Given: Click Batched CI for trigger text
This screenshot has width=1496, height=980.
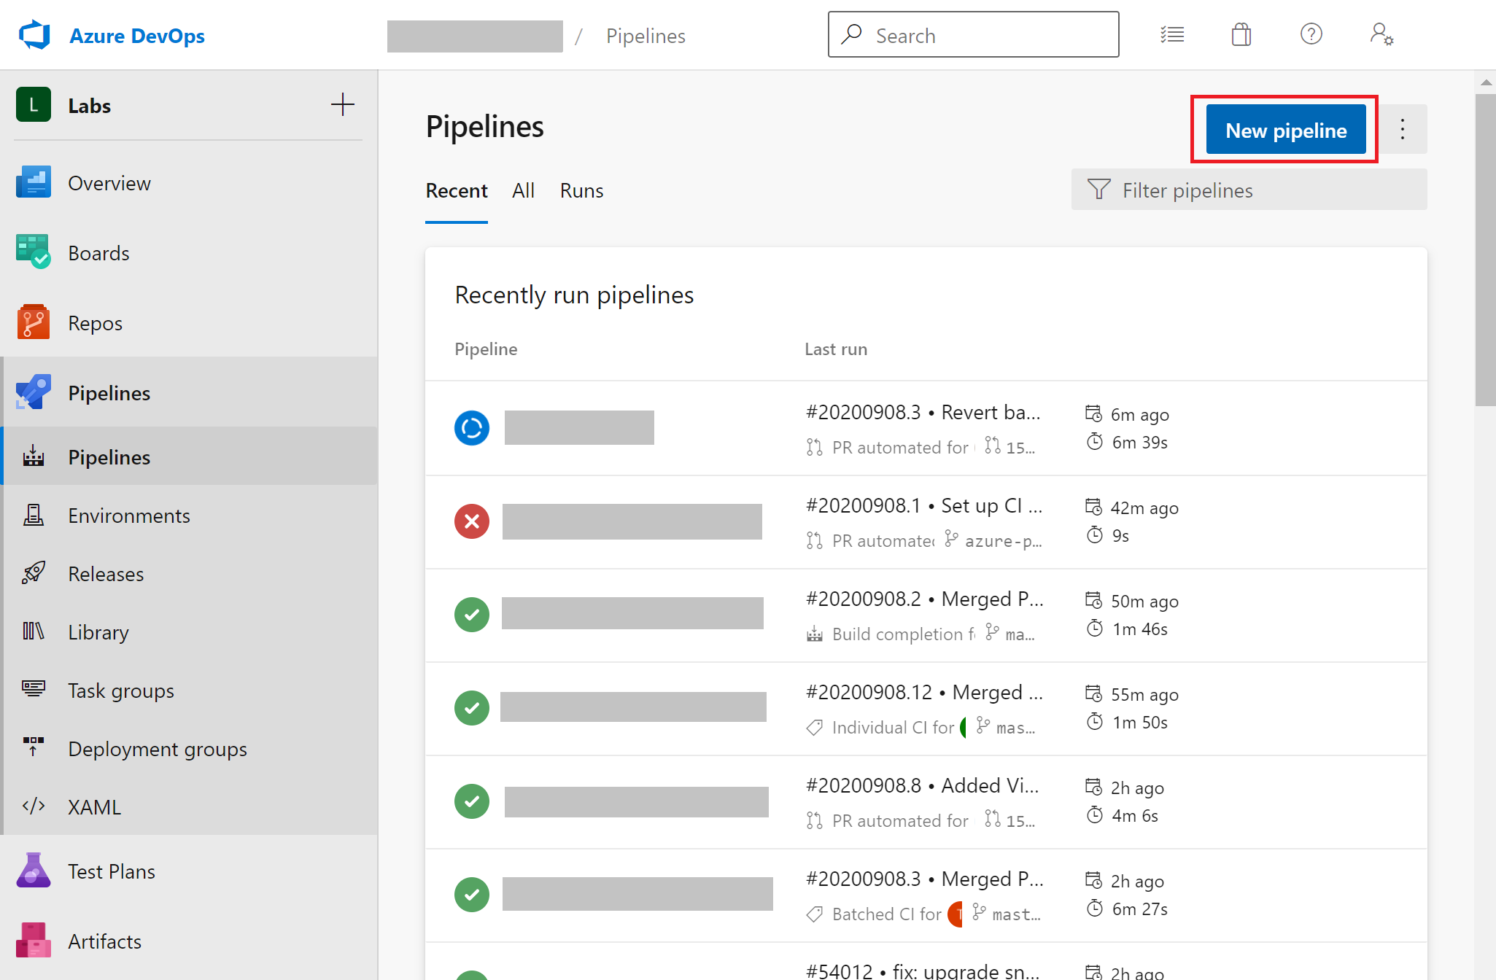Looking at the screenshot, I should [887, 914].
